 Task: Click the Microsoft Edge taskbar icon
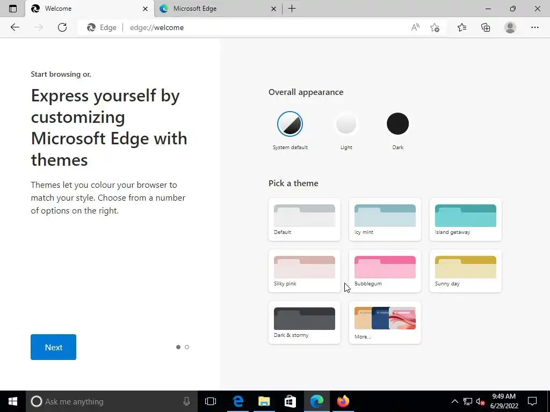317,401
